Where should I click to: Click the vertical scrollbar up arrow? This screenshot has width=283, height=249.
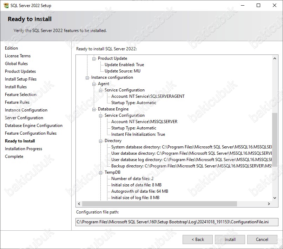(275, 58)
